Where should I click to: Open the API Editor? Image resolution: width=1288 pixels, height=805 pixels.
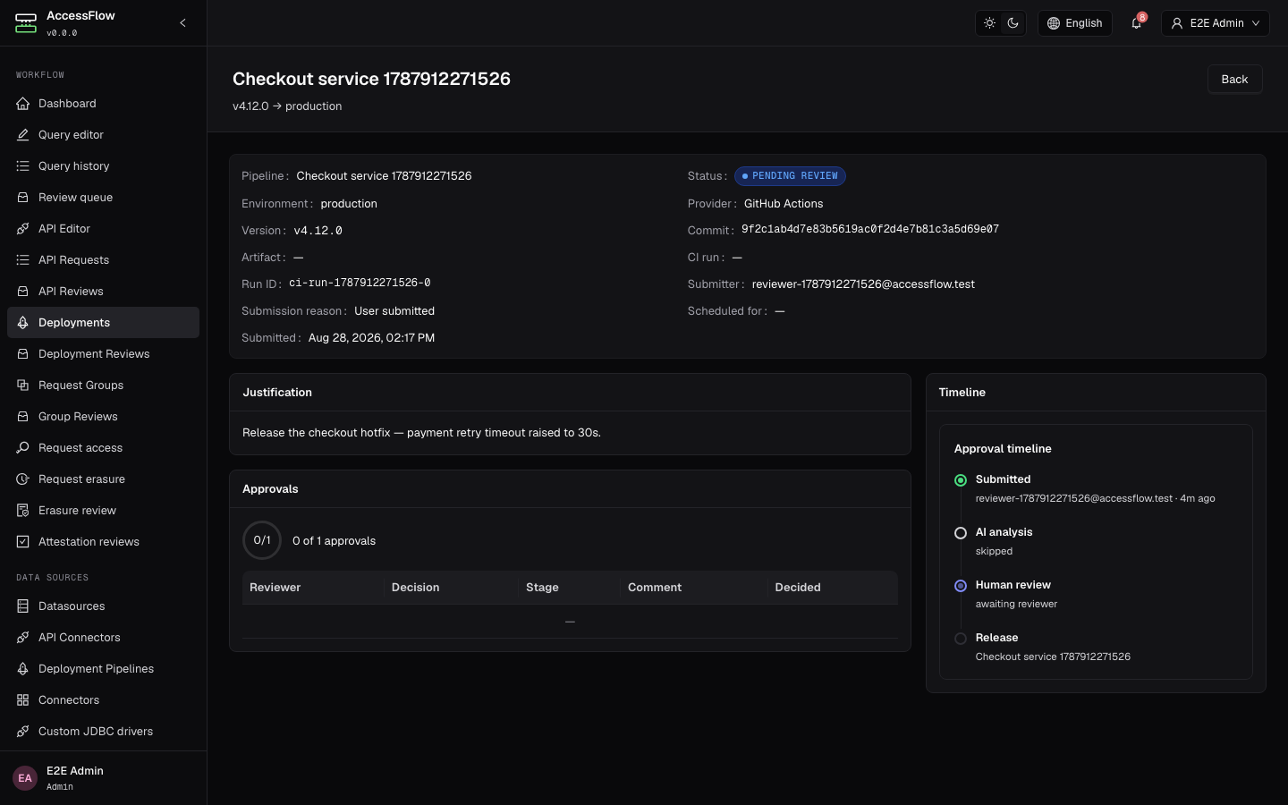tap(103, 229)
